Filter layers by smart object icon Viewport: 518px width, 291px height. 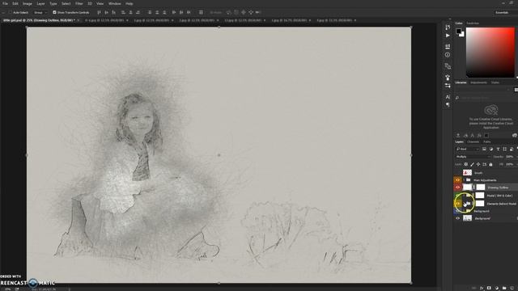[x=512, y=149]
